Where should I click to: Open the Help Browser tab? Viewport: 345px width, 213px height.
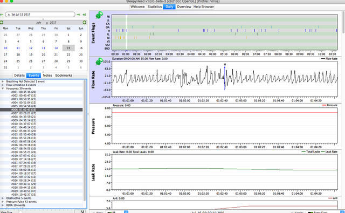[204, 7]
